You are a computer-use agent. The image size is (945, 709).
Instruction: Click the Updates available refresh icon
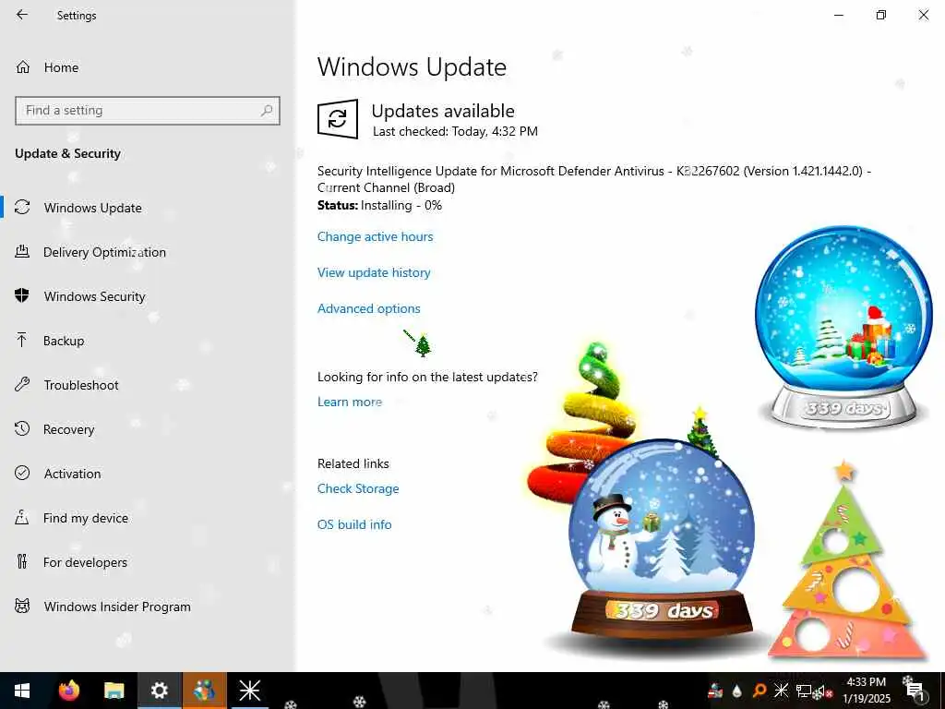[338, 119]
